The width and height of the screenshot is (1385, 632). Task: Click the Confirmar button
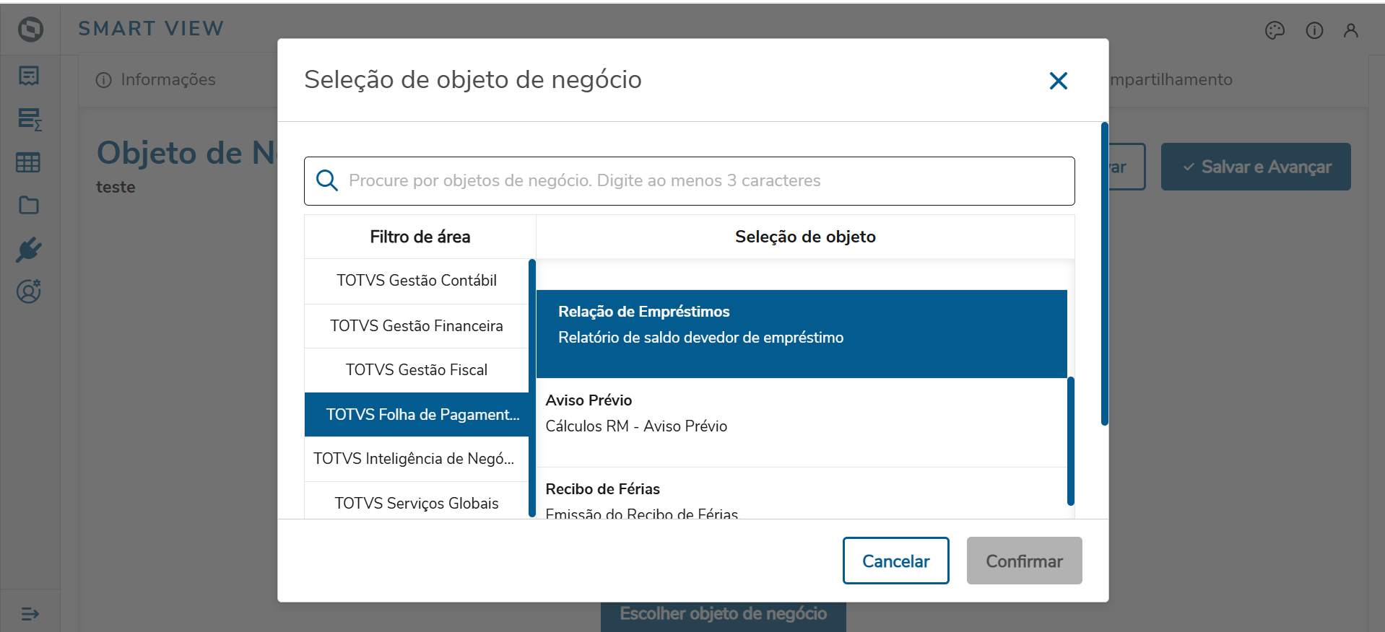coord(1024,561)
